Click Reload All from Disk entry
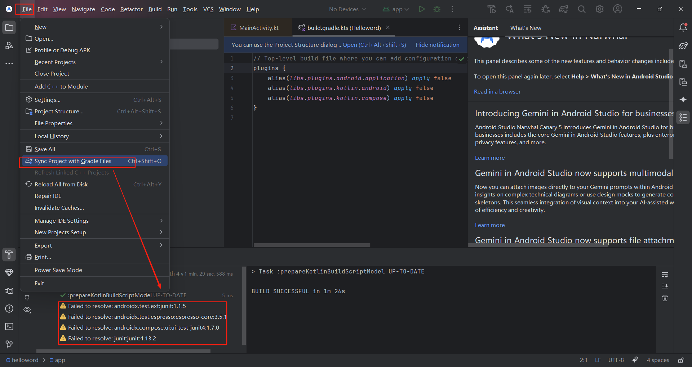 point(94,185)
